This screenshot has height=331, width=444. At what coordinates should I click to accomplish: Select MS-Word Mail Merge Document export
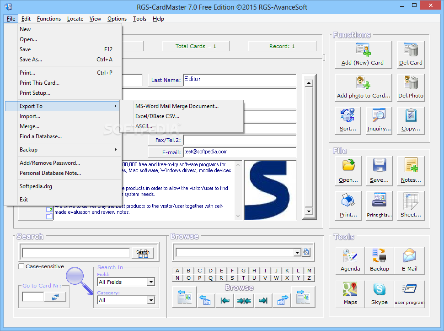tap(181, 106)
